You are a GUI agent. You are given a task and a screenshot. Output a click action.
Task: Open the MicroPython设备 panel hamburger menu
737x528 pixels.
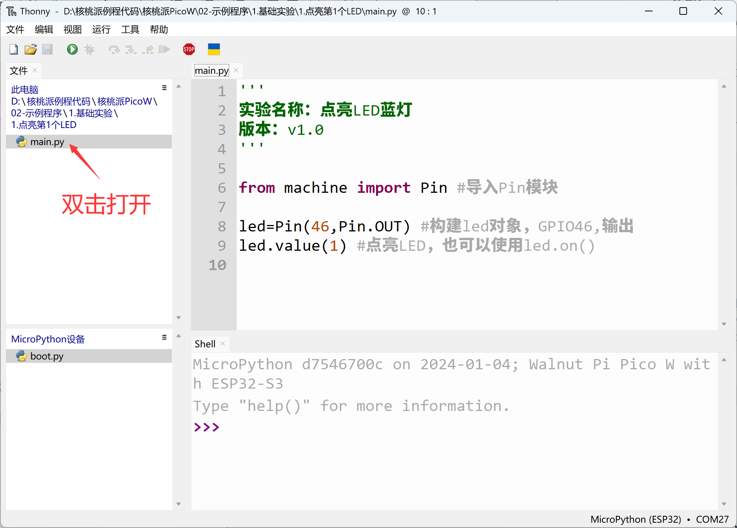tap(164, 337)
